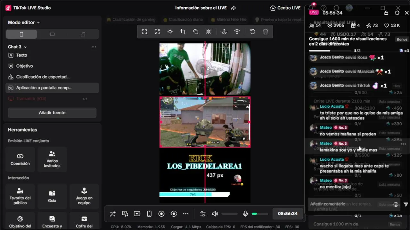410x230 pixels.
Task: Open Información sobre el LIVE
Action: (201, 8)
